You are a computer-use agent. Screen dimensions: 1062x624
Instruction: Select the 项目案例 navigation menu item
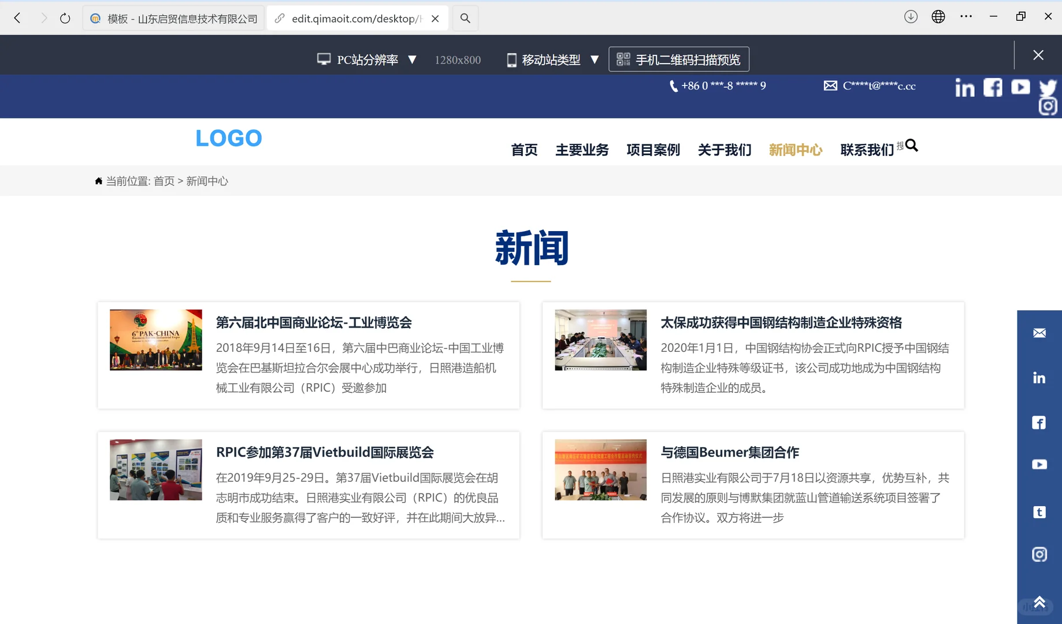click(x=653, y=150)
